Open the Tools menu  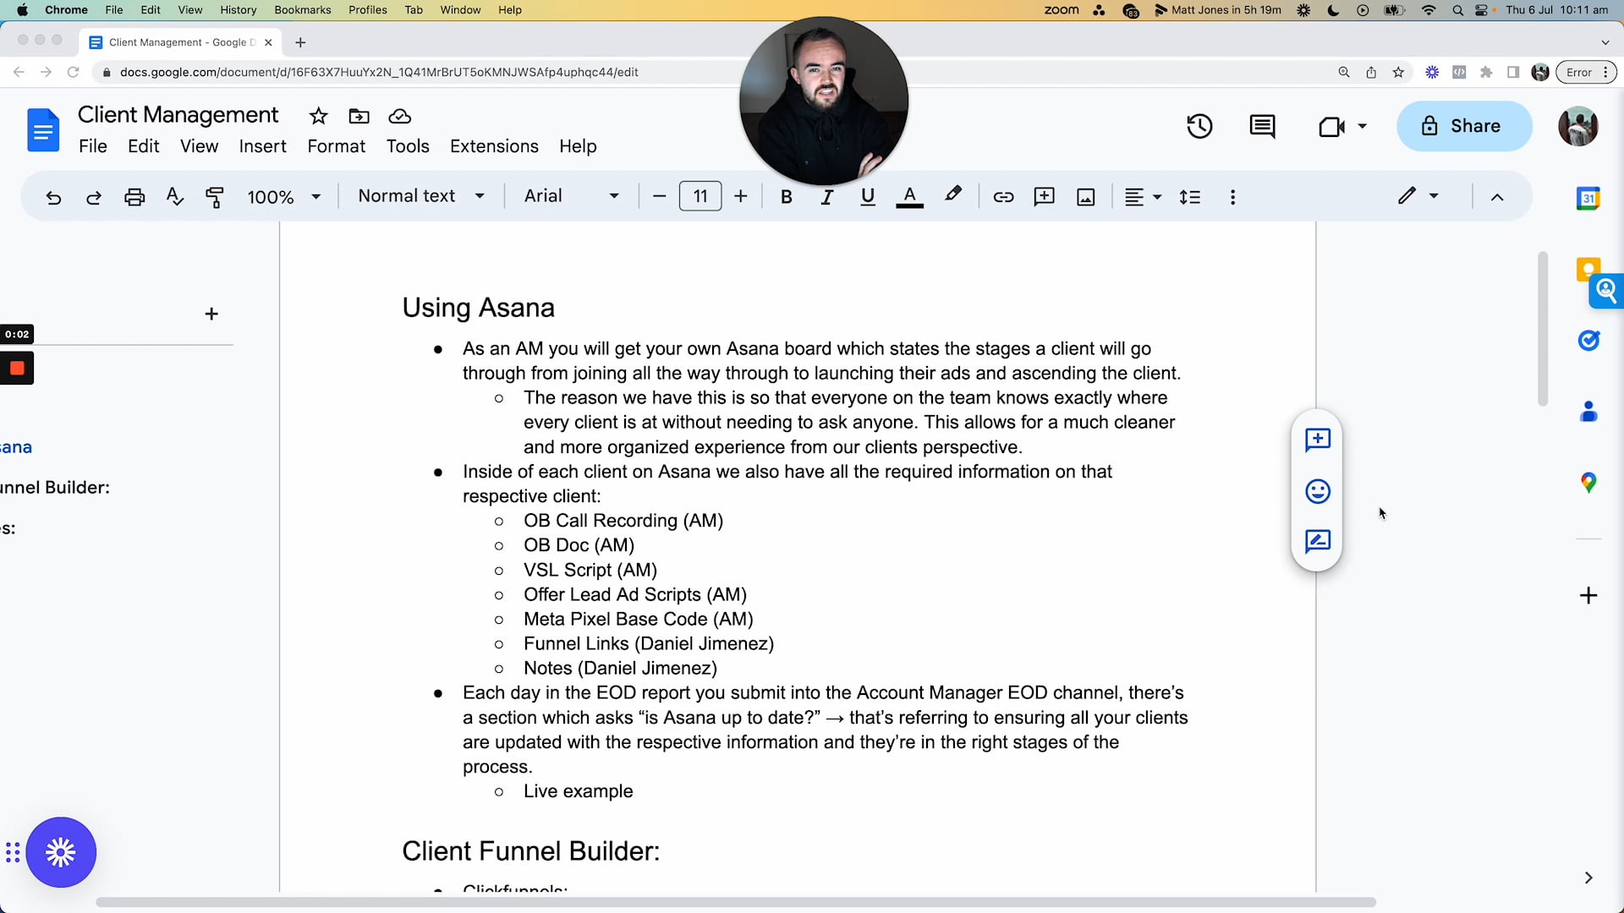coord(408,146)
